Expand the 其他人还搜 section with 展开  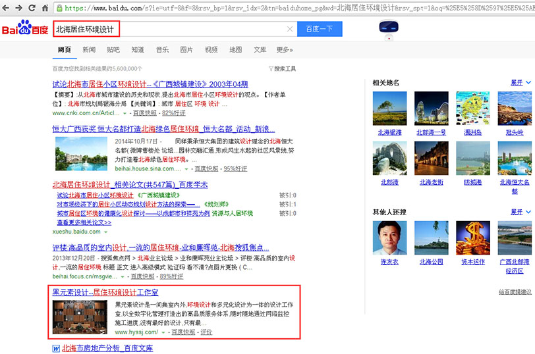pos(521,212)
